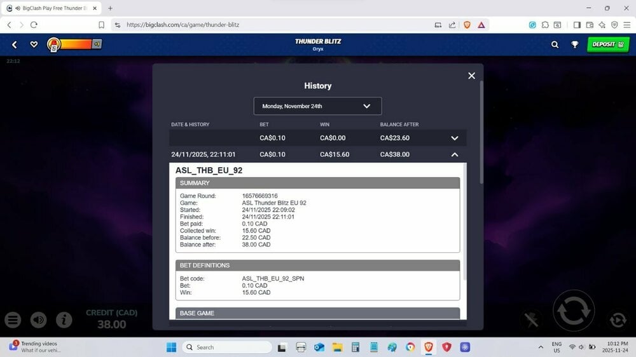Open the game hamburger menu
This screenshot has width=636, height=357.
(13, 320)
